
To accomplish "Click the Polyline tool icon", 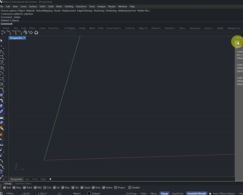I will click(2, 52).
